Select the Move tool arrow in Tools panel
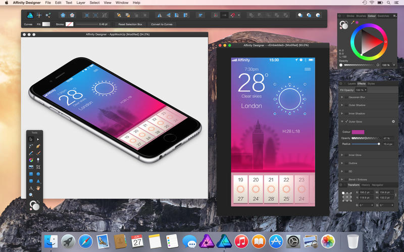 point(31,140)
